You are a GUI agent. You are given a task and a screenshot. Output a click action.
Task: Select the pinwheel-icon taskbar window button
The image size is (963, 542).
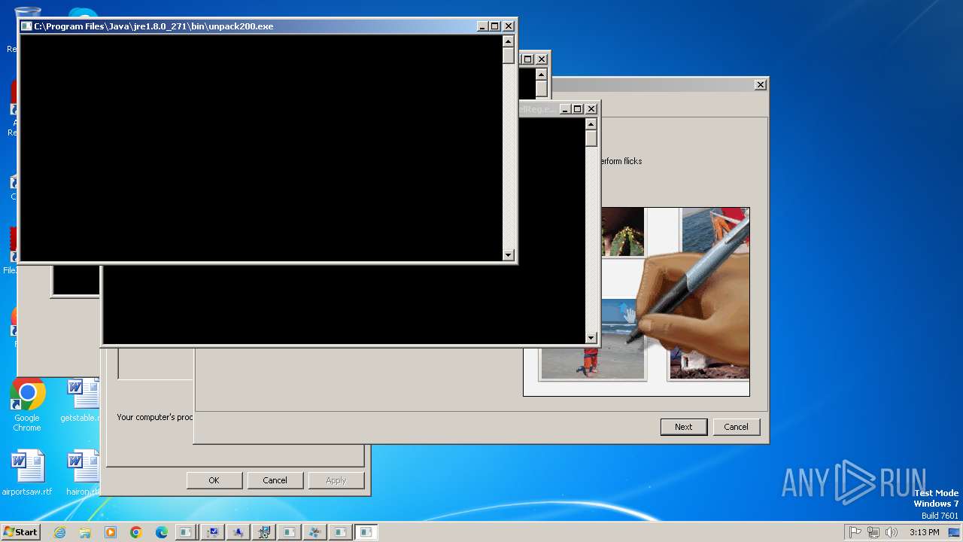pos(315,532)
